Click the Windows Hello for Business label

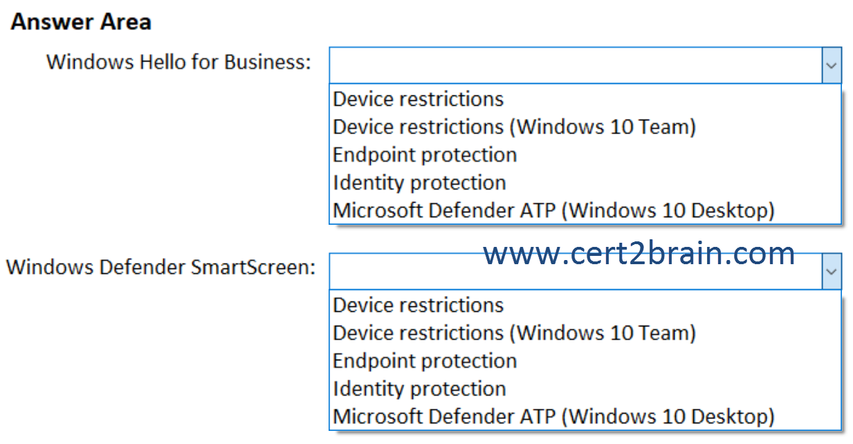point(178,62)
